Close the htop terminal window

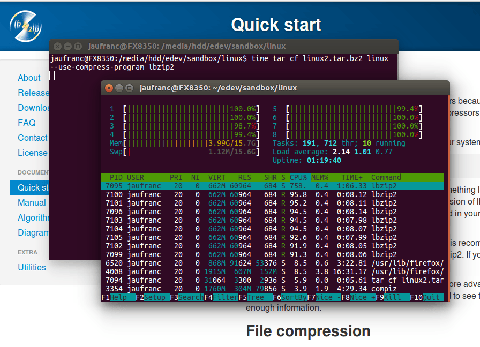coord(109,88)
